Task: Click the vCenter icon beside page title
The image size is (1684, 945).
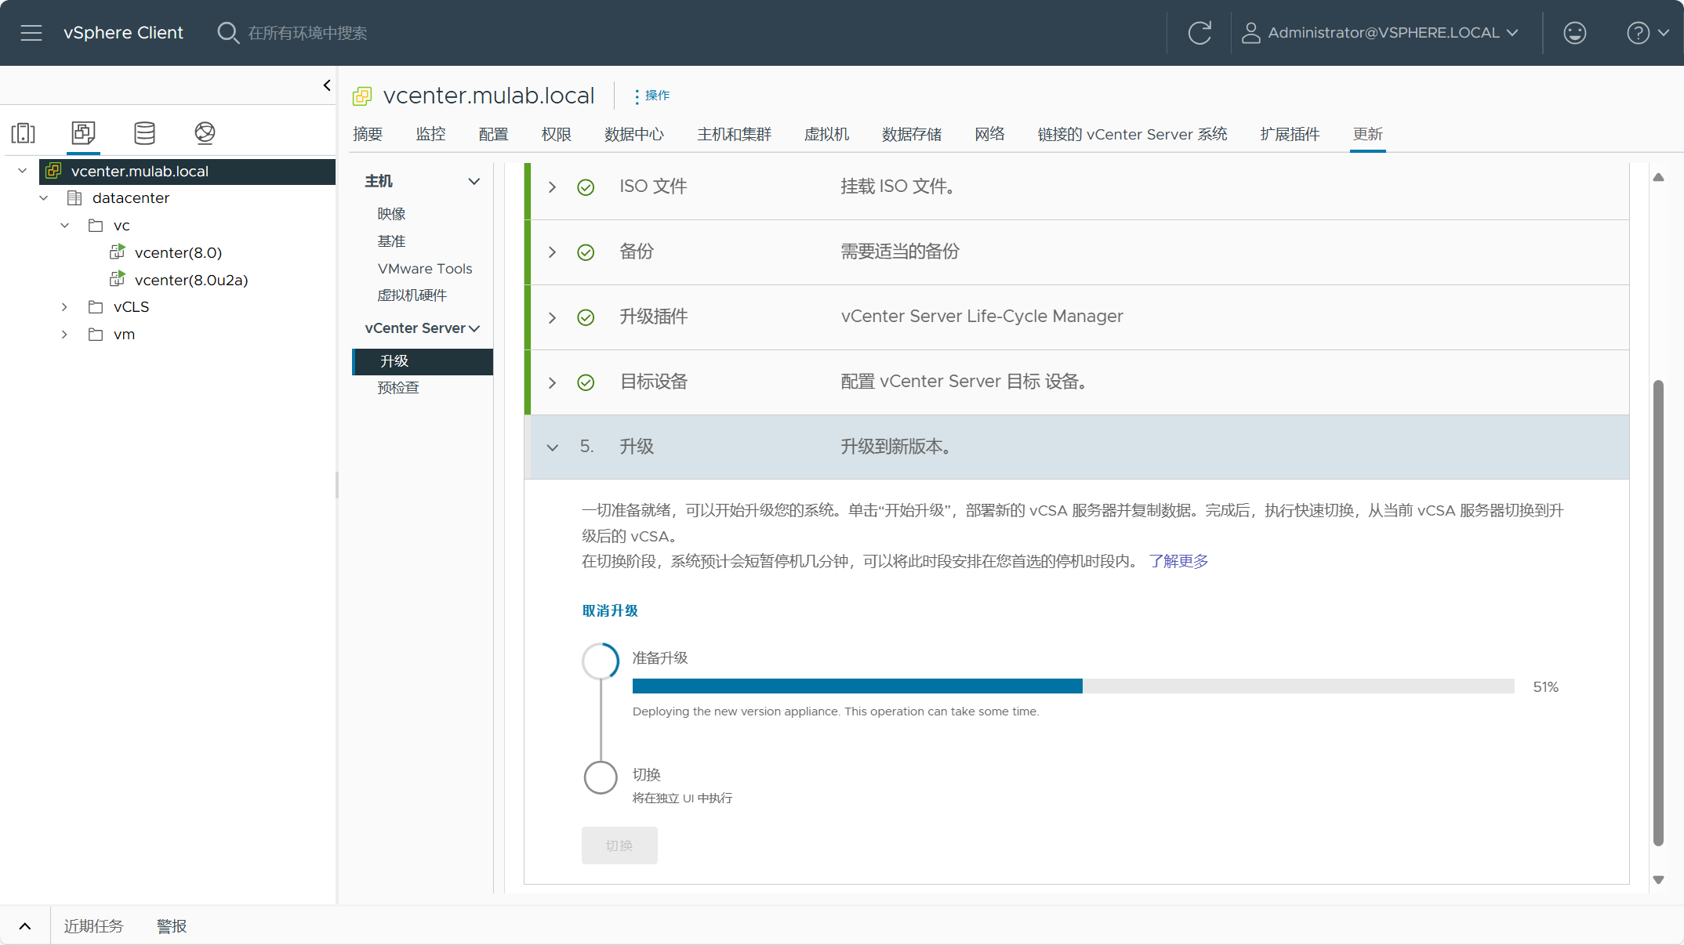Action: click(362, 96)
